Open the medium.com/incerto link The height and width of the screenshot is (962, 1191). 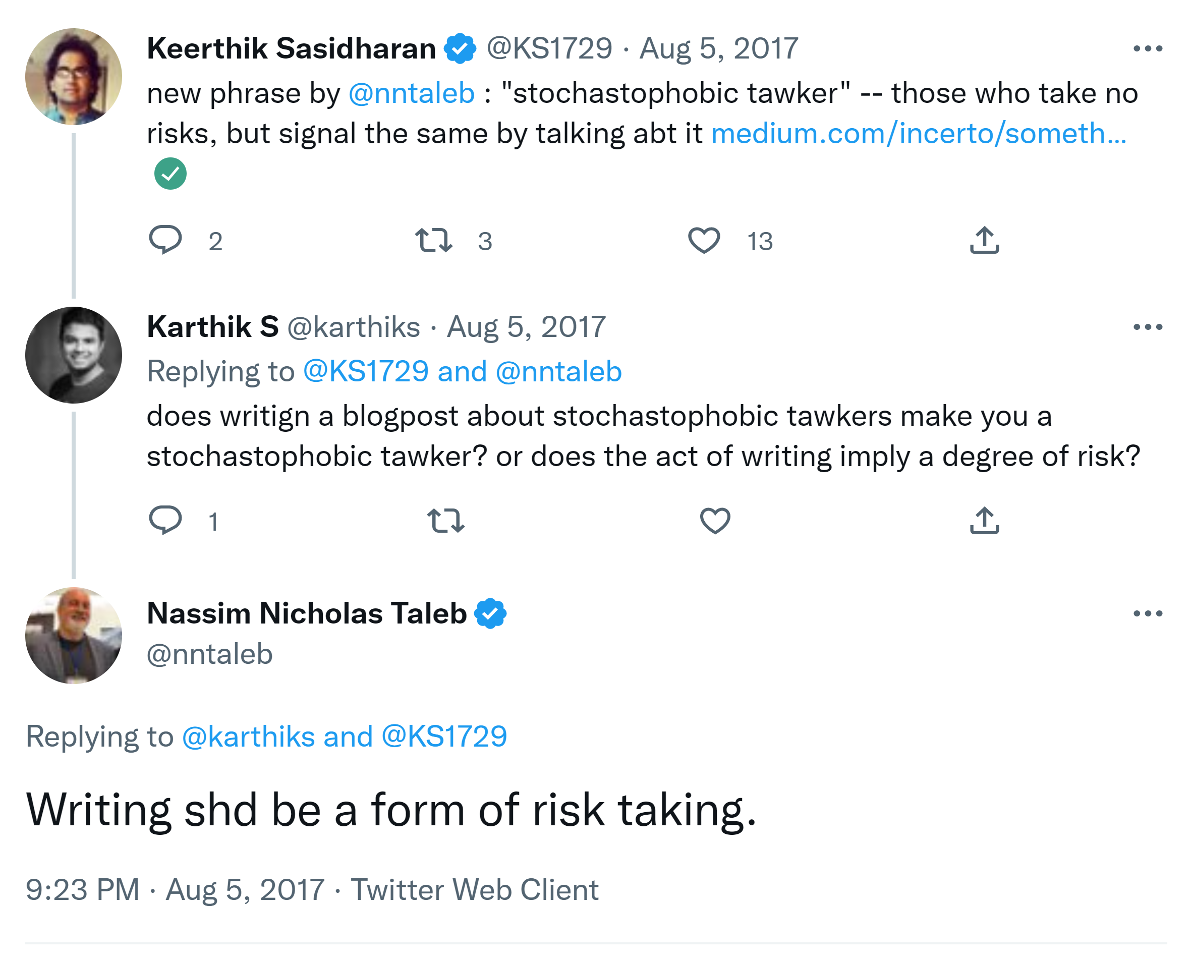pyautogui.click(x=918, y=134)
